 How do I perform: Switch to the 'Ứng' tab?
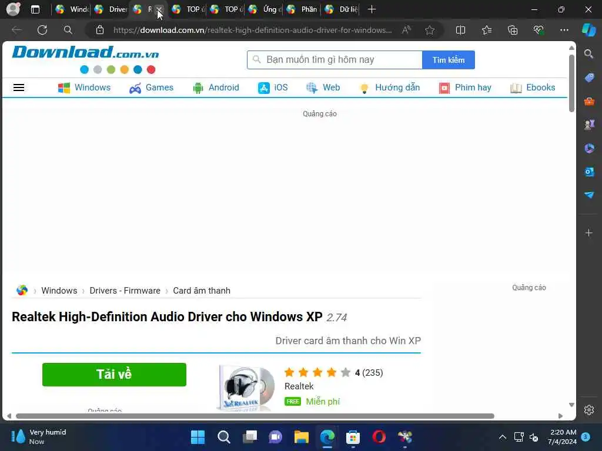[264, 9]
